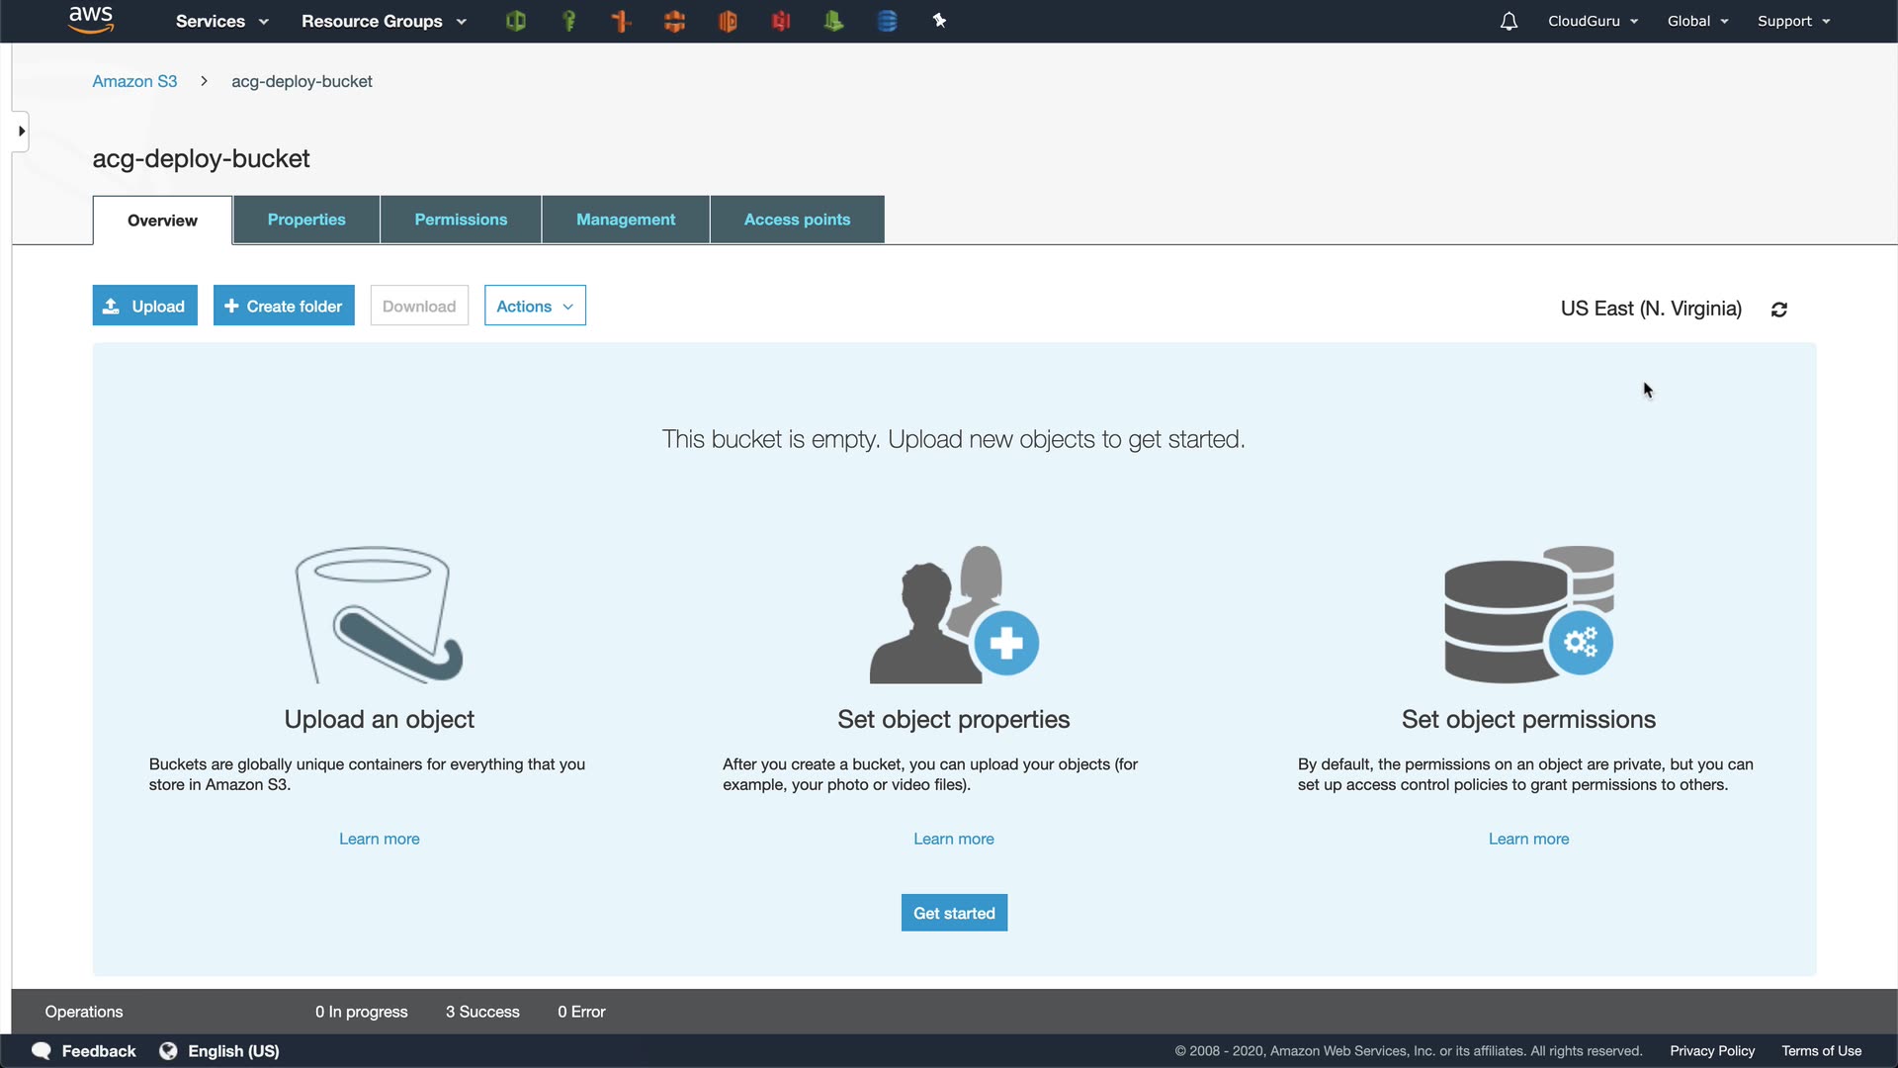Click the Amazon S3 breadcrumb link
The height and width of the screenshot is (1068, 1898).
click(x=134, y=81)
